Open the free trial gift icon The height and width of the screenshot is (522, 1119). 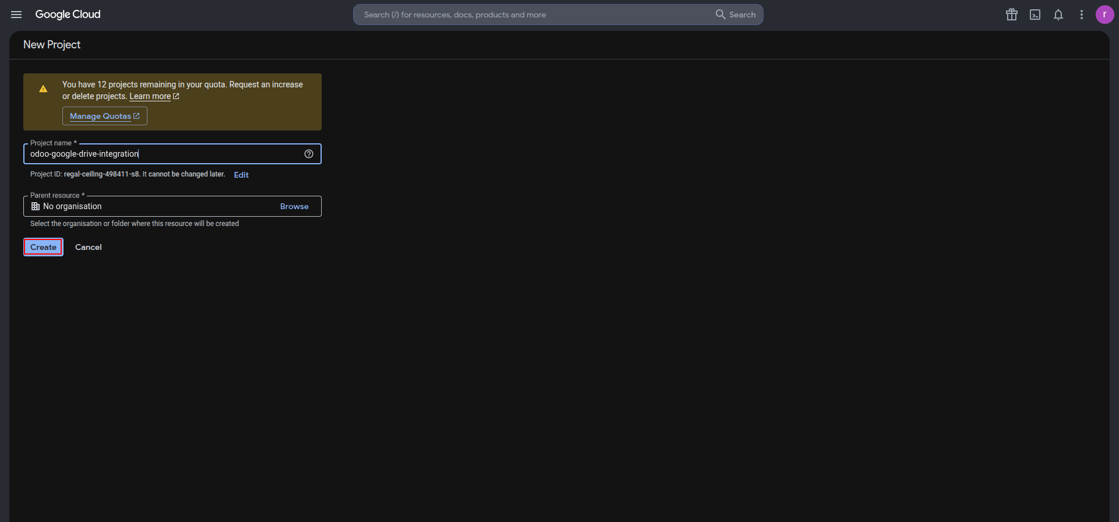tap(1012, 15)
